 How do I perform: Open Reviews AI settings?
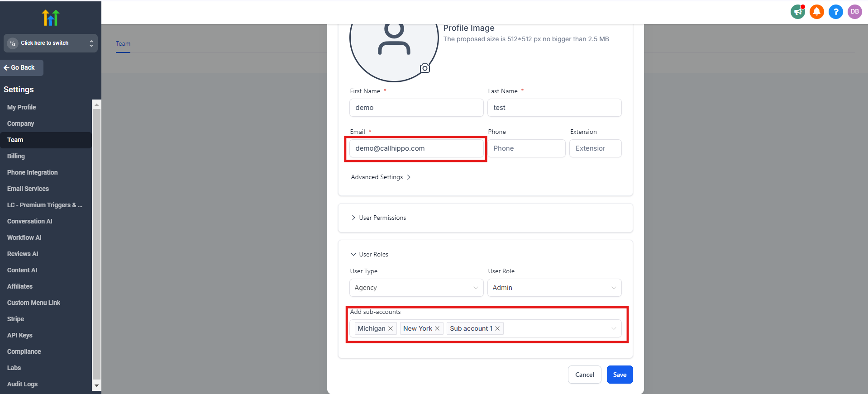23,254
